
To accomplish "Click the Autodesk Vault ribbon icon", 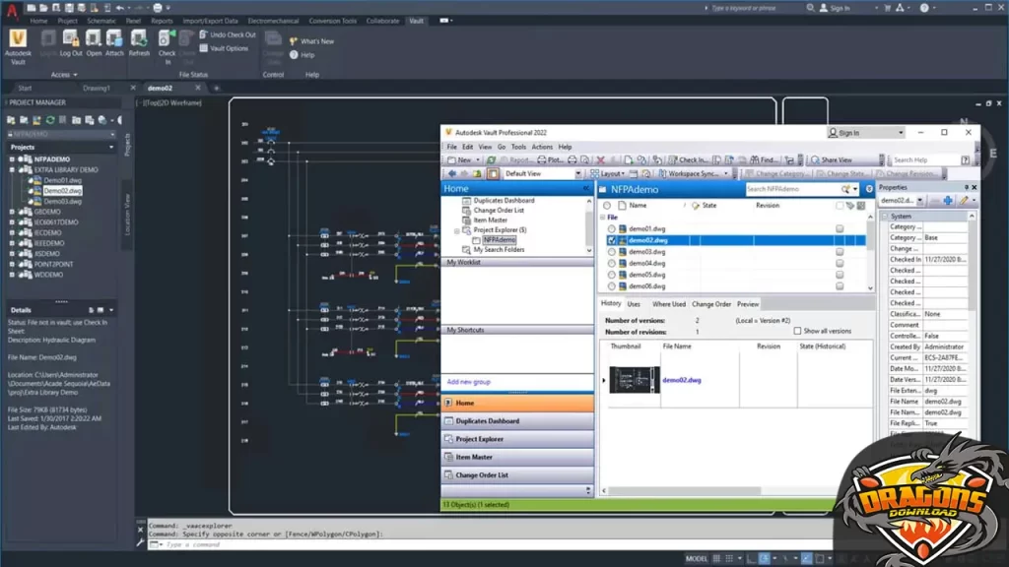I will (x=17, y=39).
